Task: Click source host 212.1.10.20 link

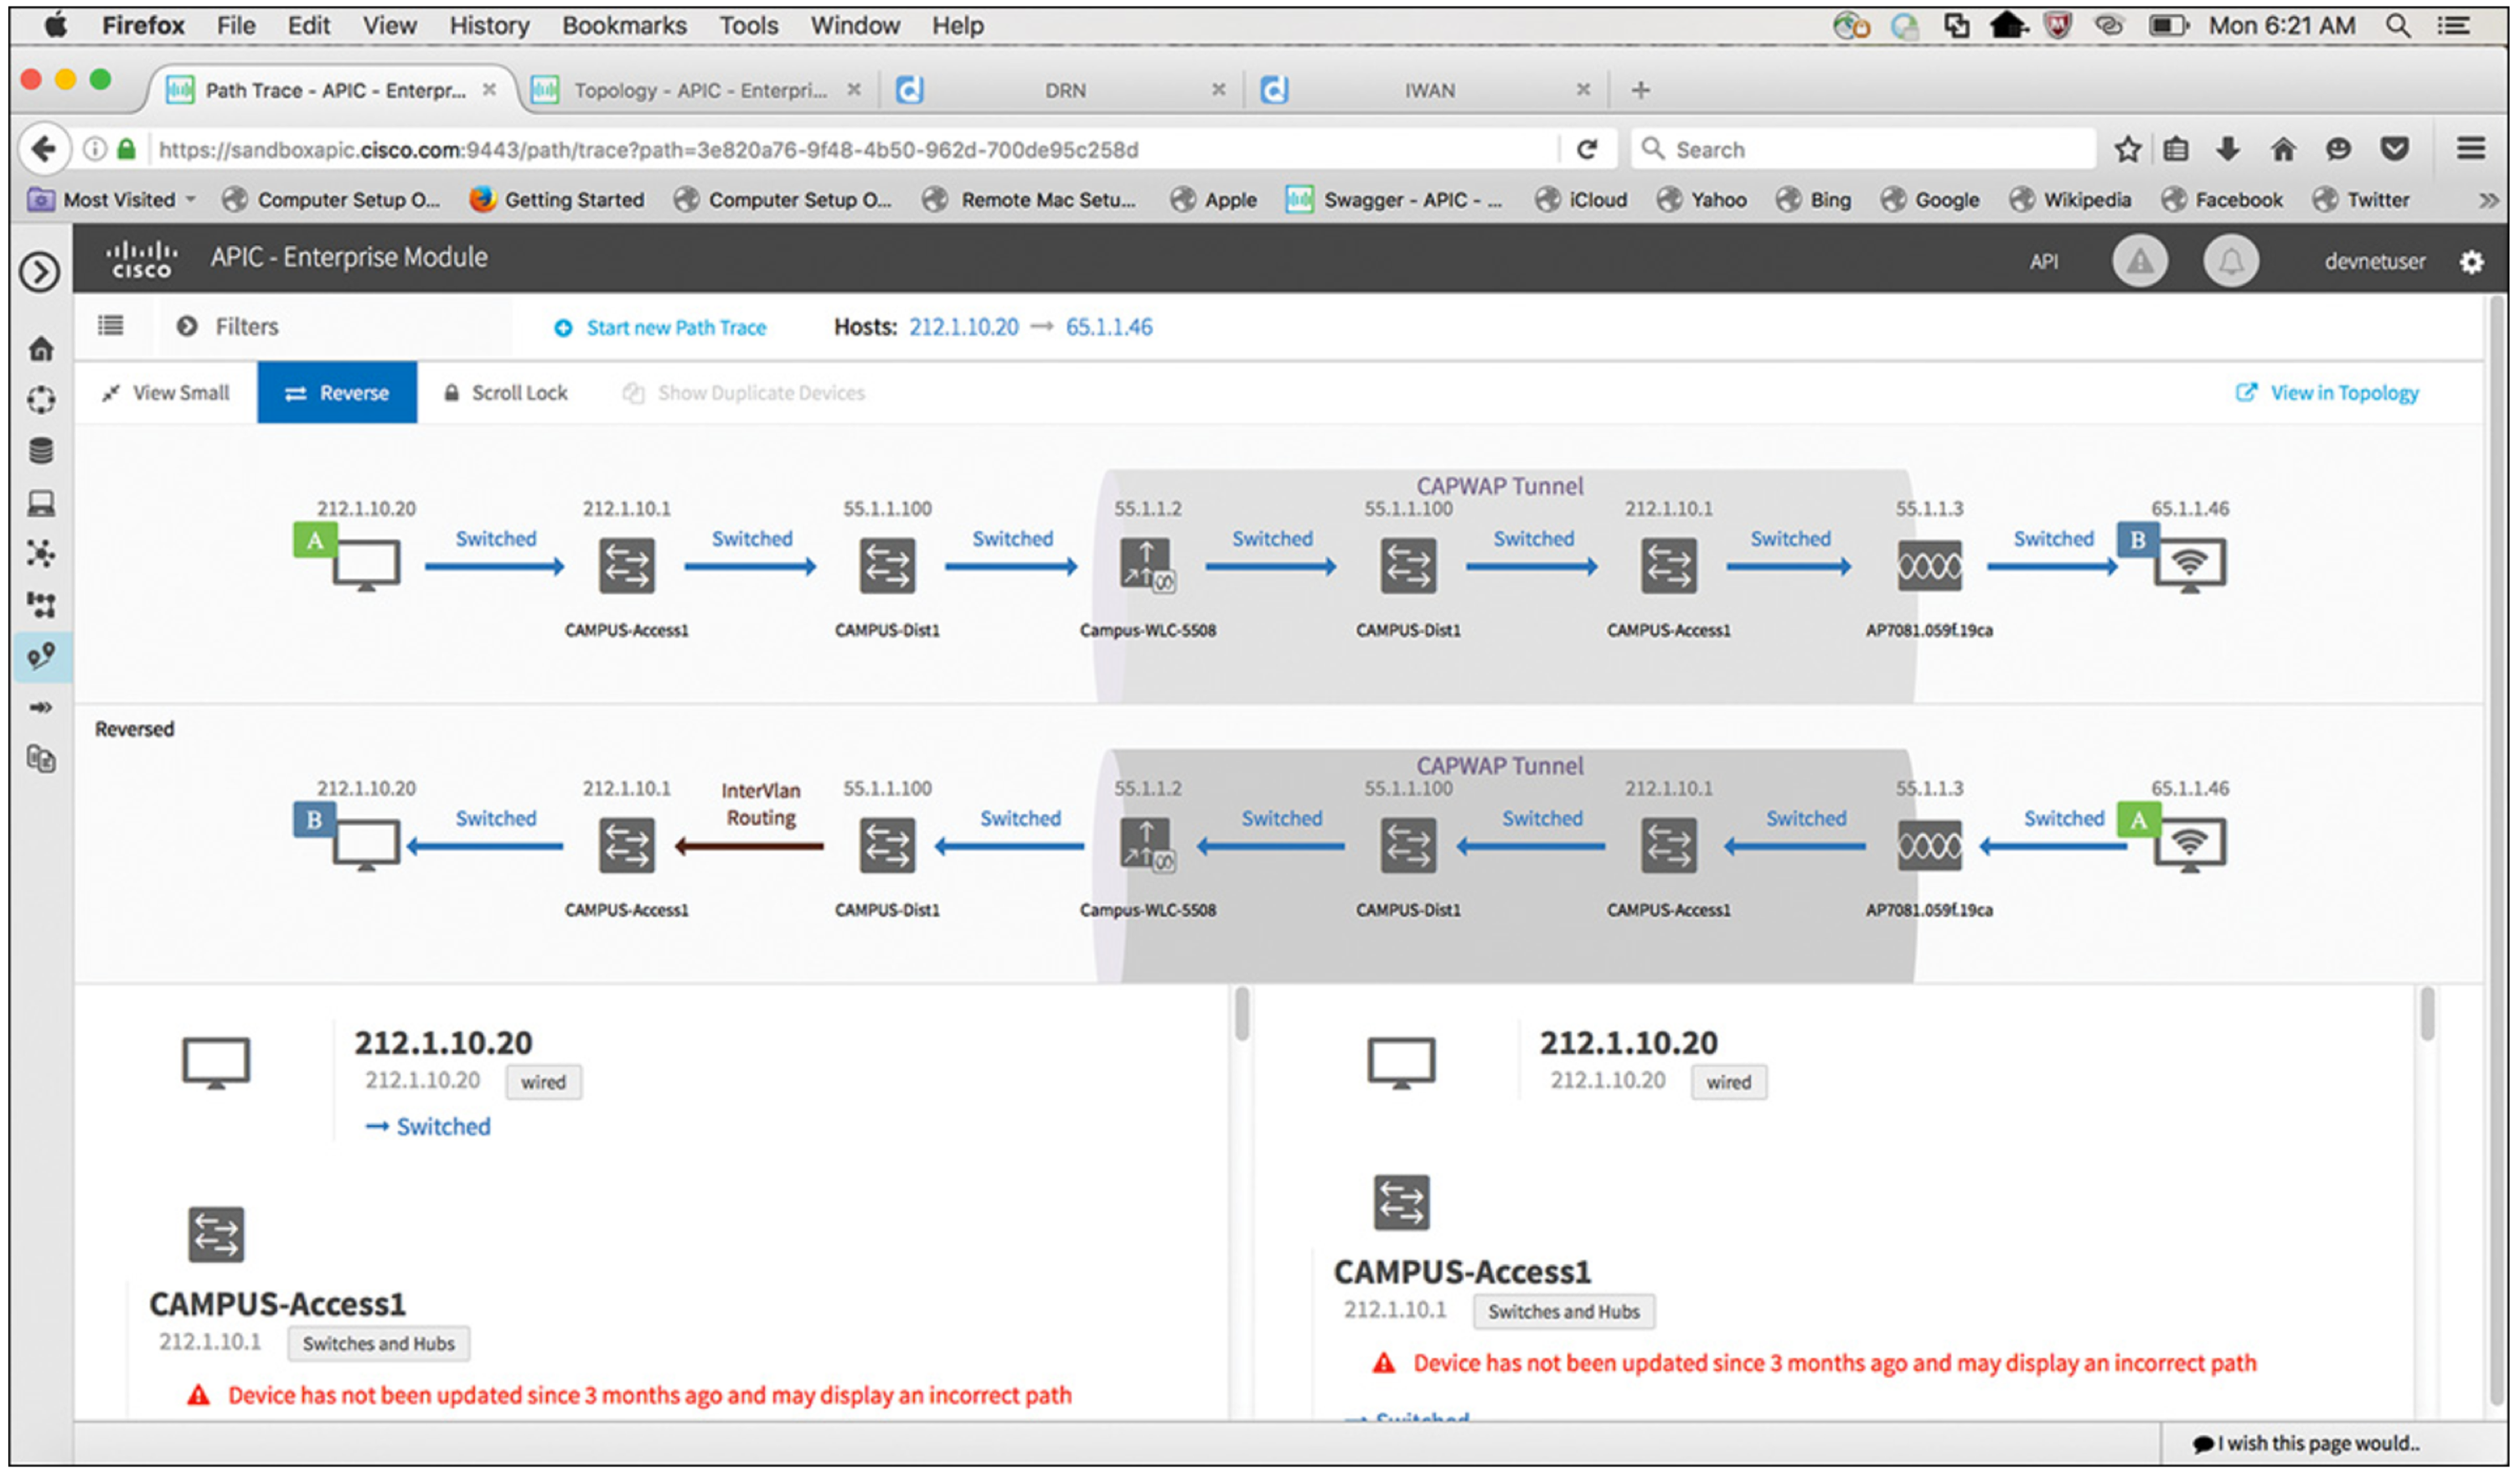Action: click(963, 327)
